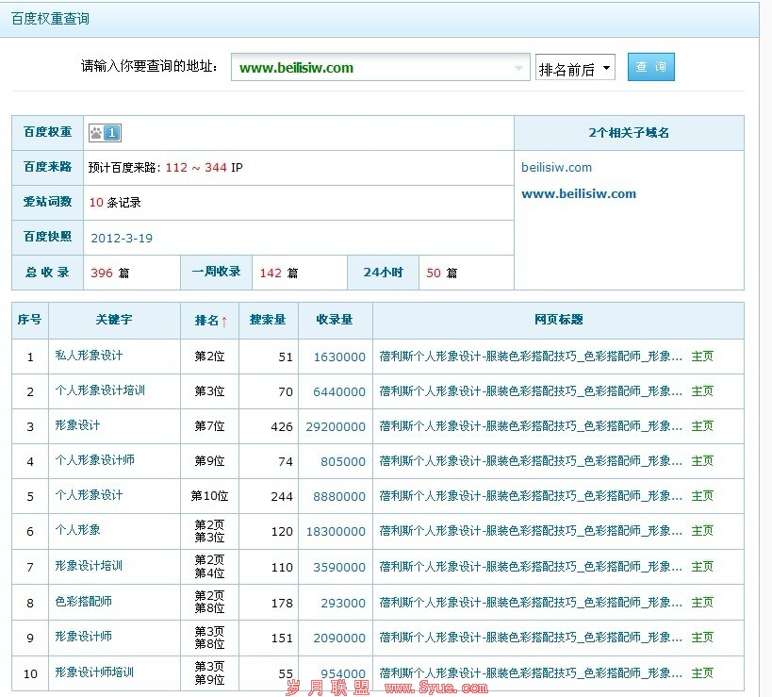Screen dimensions: 772x697
Task: Click the 2个相关子域名 header
Action: (629, 133)
